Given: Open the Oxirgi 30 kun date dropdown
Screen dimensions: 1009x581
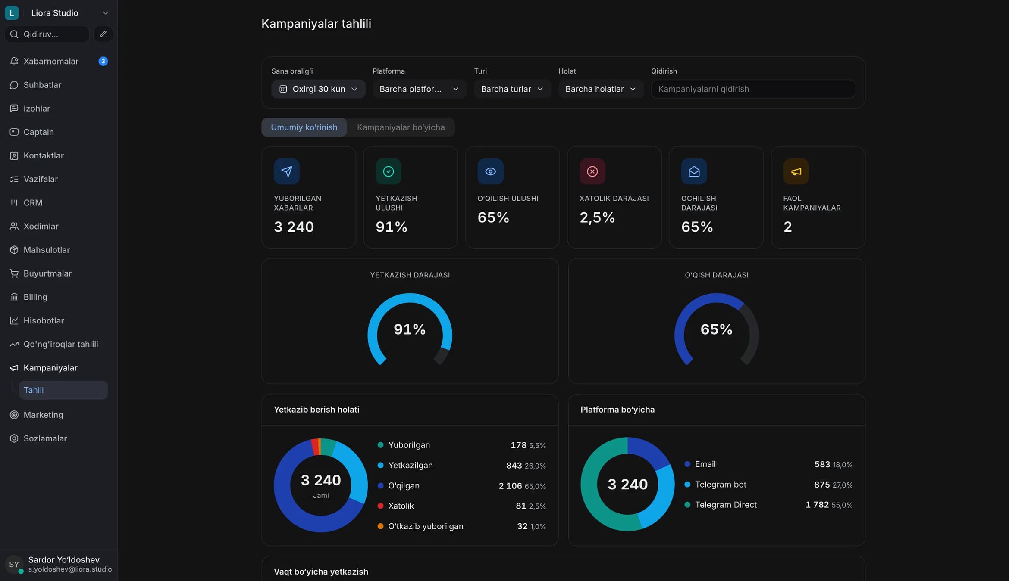Looking at the screenshot, I should click(318, 89).
